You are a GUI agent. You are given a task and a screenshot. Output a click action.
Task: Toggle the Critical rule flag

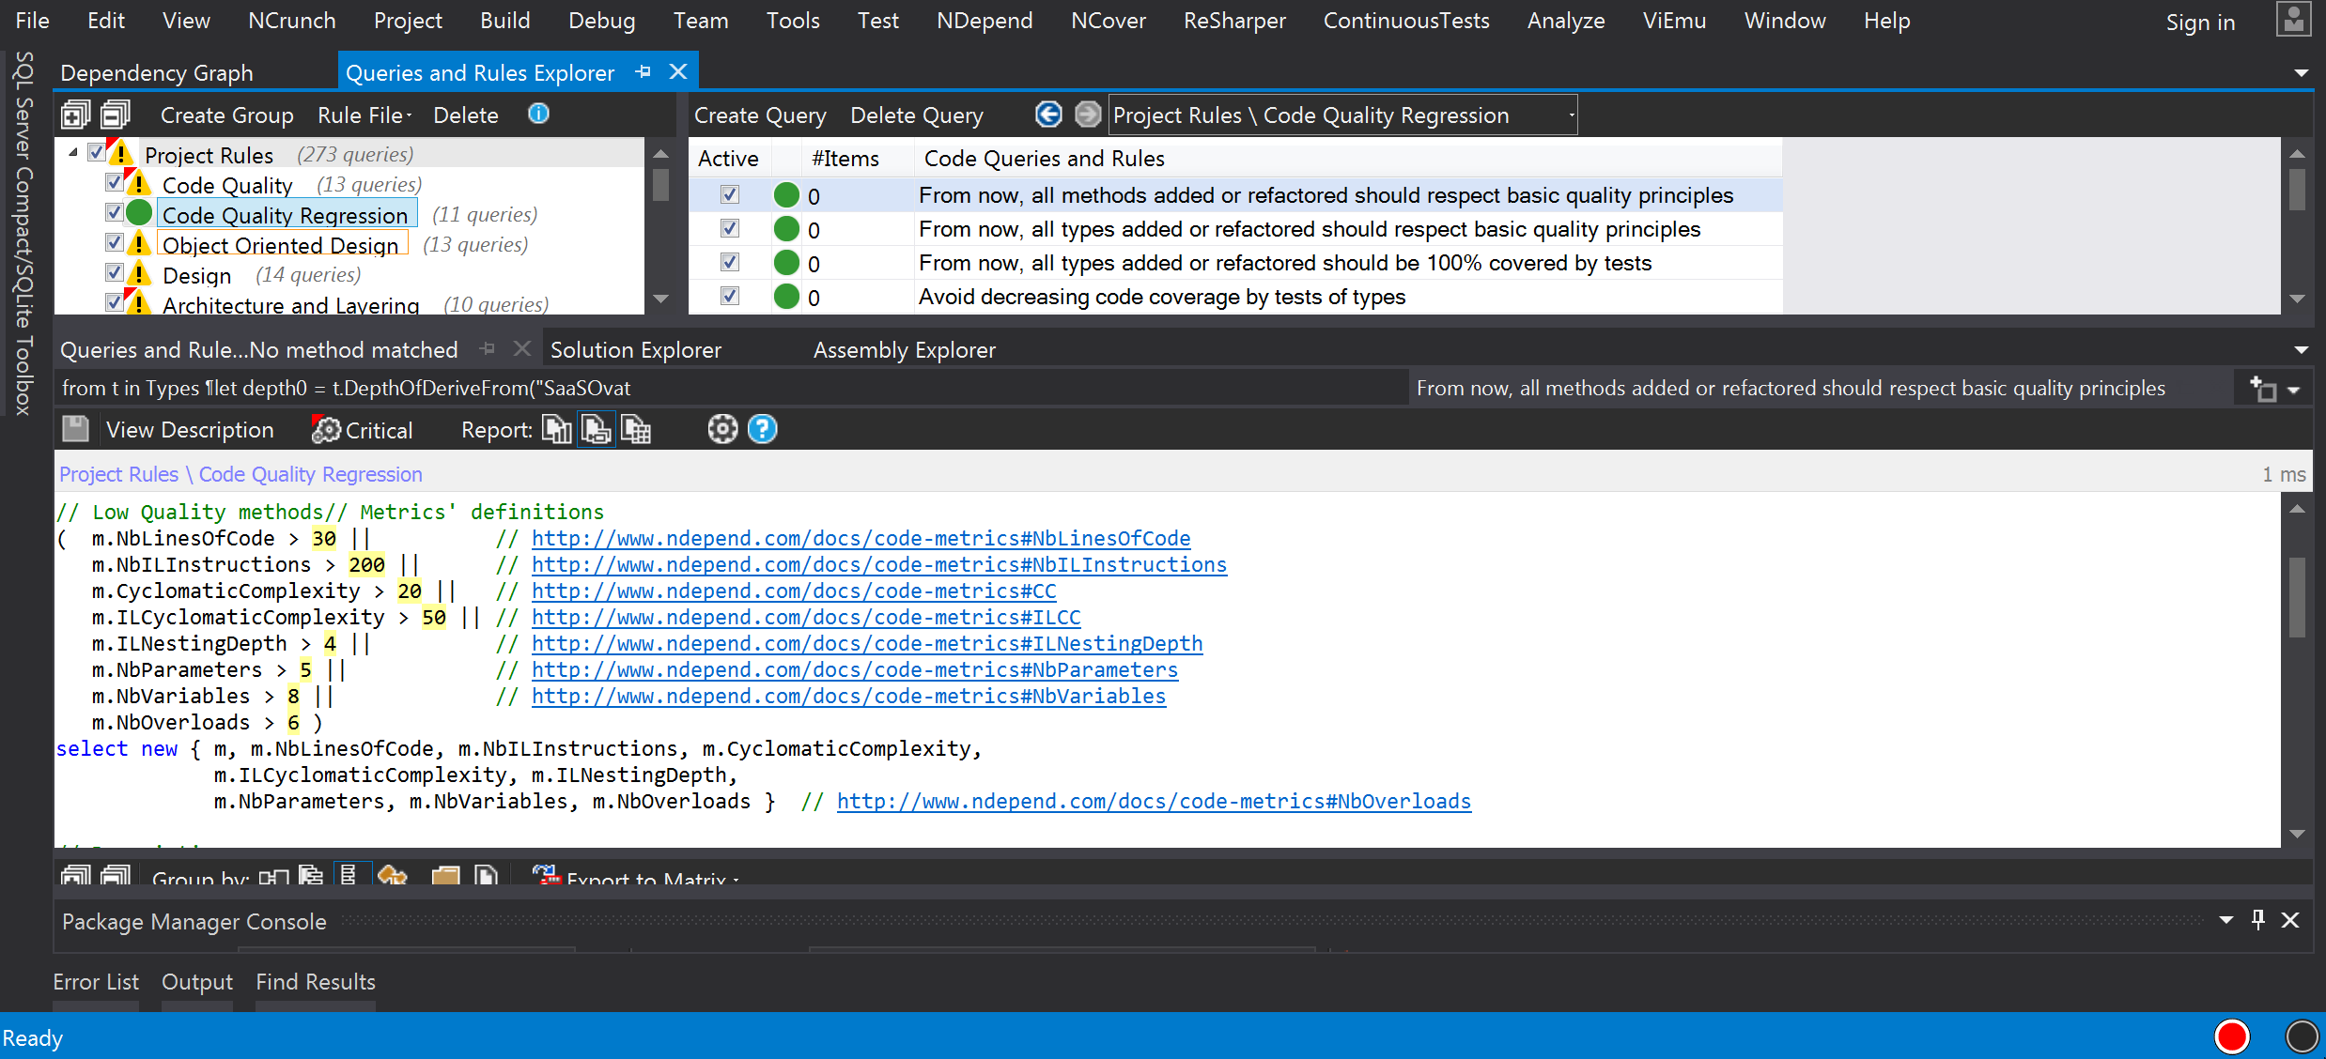(x=362, y=429)
